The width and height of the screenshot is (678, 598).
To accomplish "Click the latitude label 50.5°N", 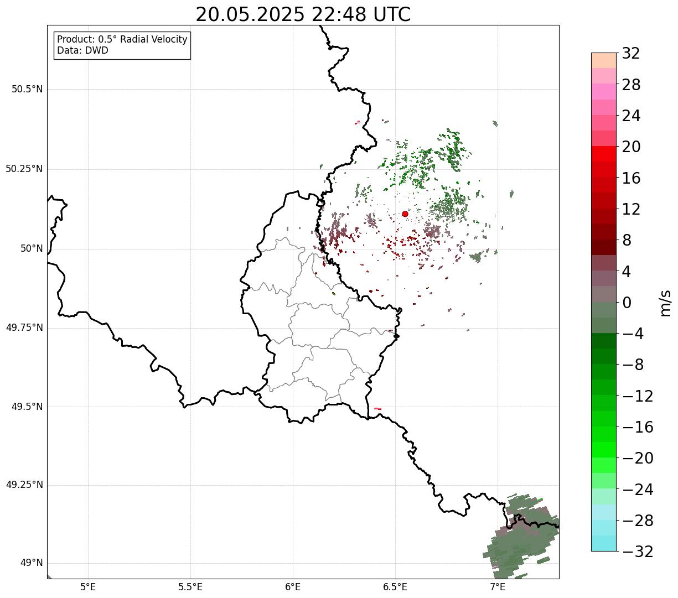I will tap(27, 89).
